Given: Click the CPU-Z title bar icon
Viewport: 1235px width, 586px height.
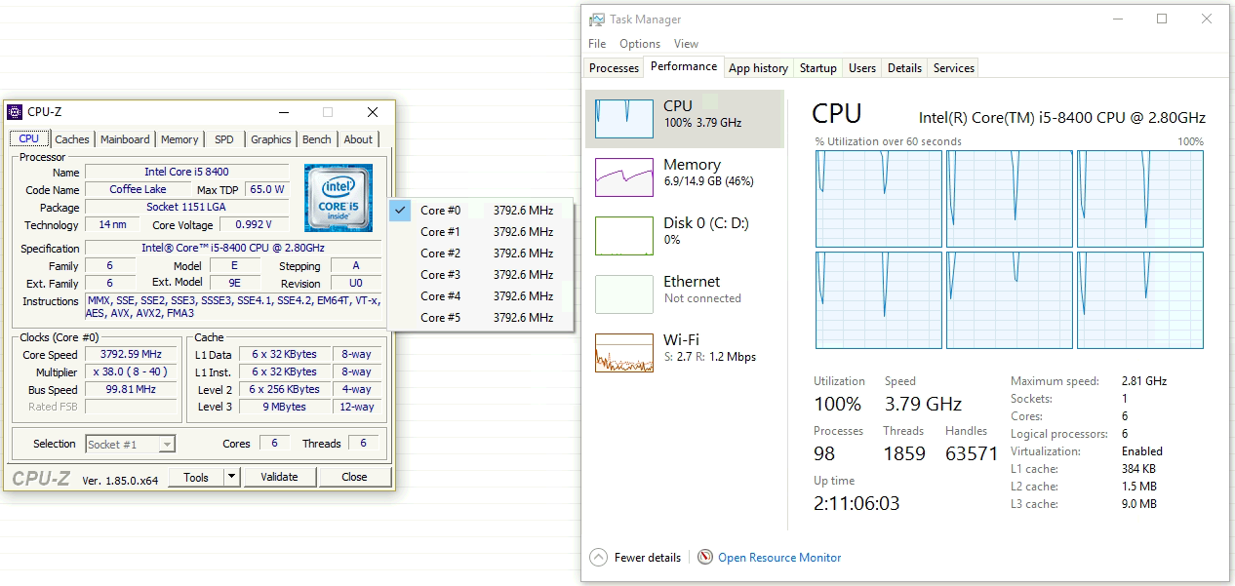Looking at the screenshot, I should point(15,112).
